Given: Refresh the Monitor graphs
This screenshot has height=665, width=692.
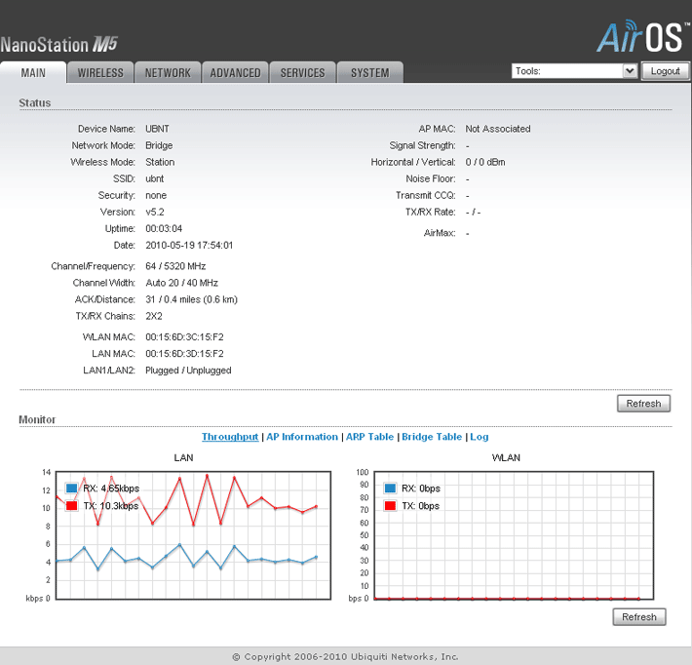Looking at the screenshot, I should tap(639, 616).
